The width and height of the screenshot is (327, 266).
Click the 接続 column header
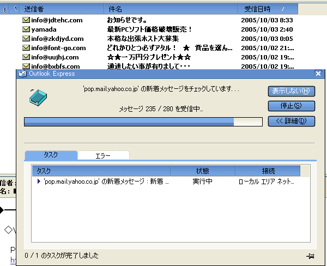268,171
